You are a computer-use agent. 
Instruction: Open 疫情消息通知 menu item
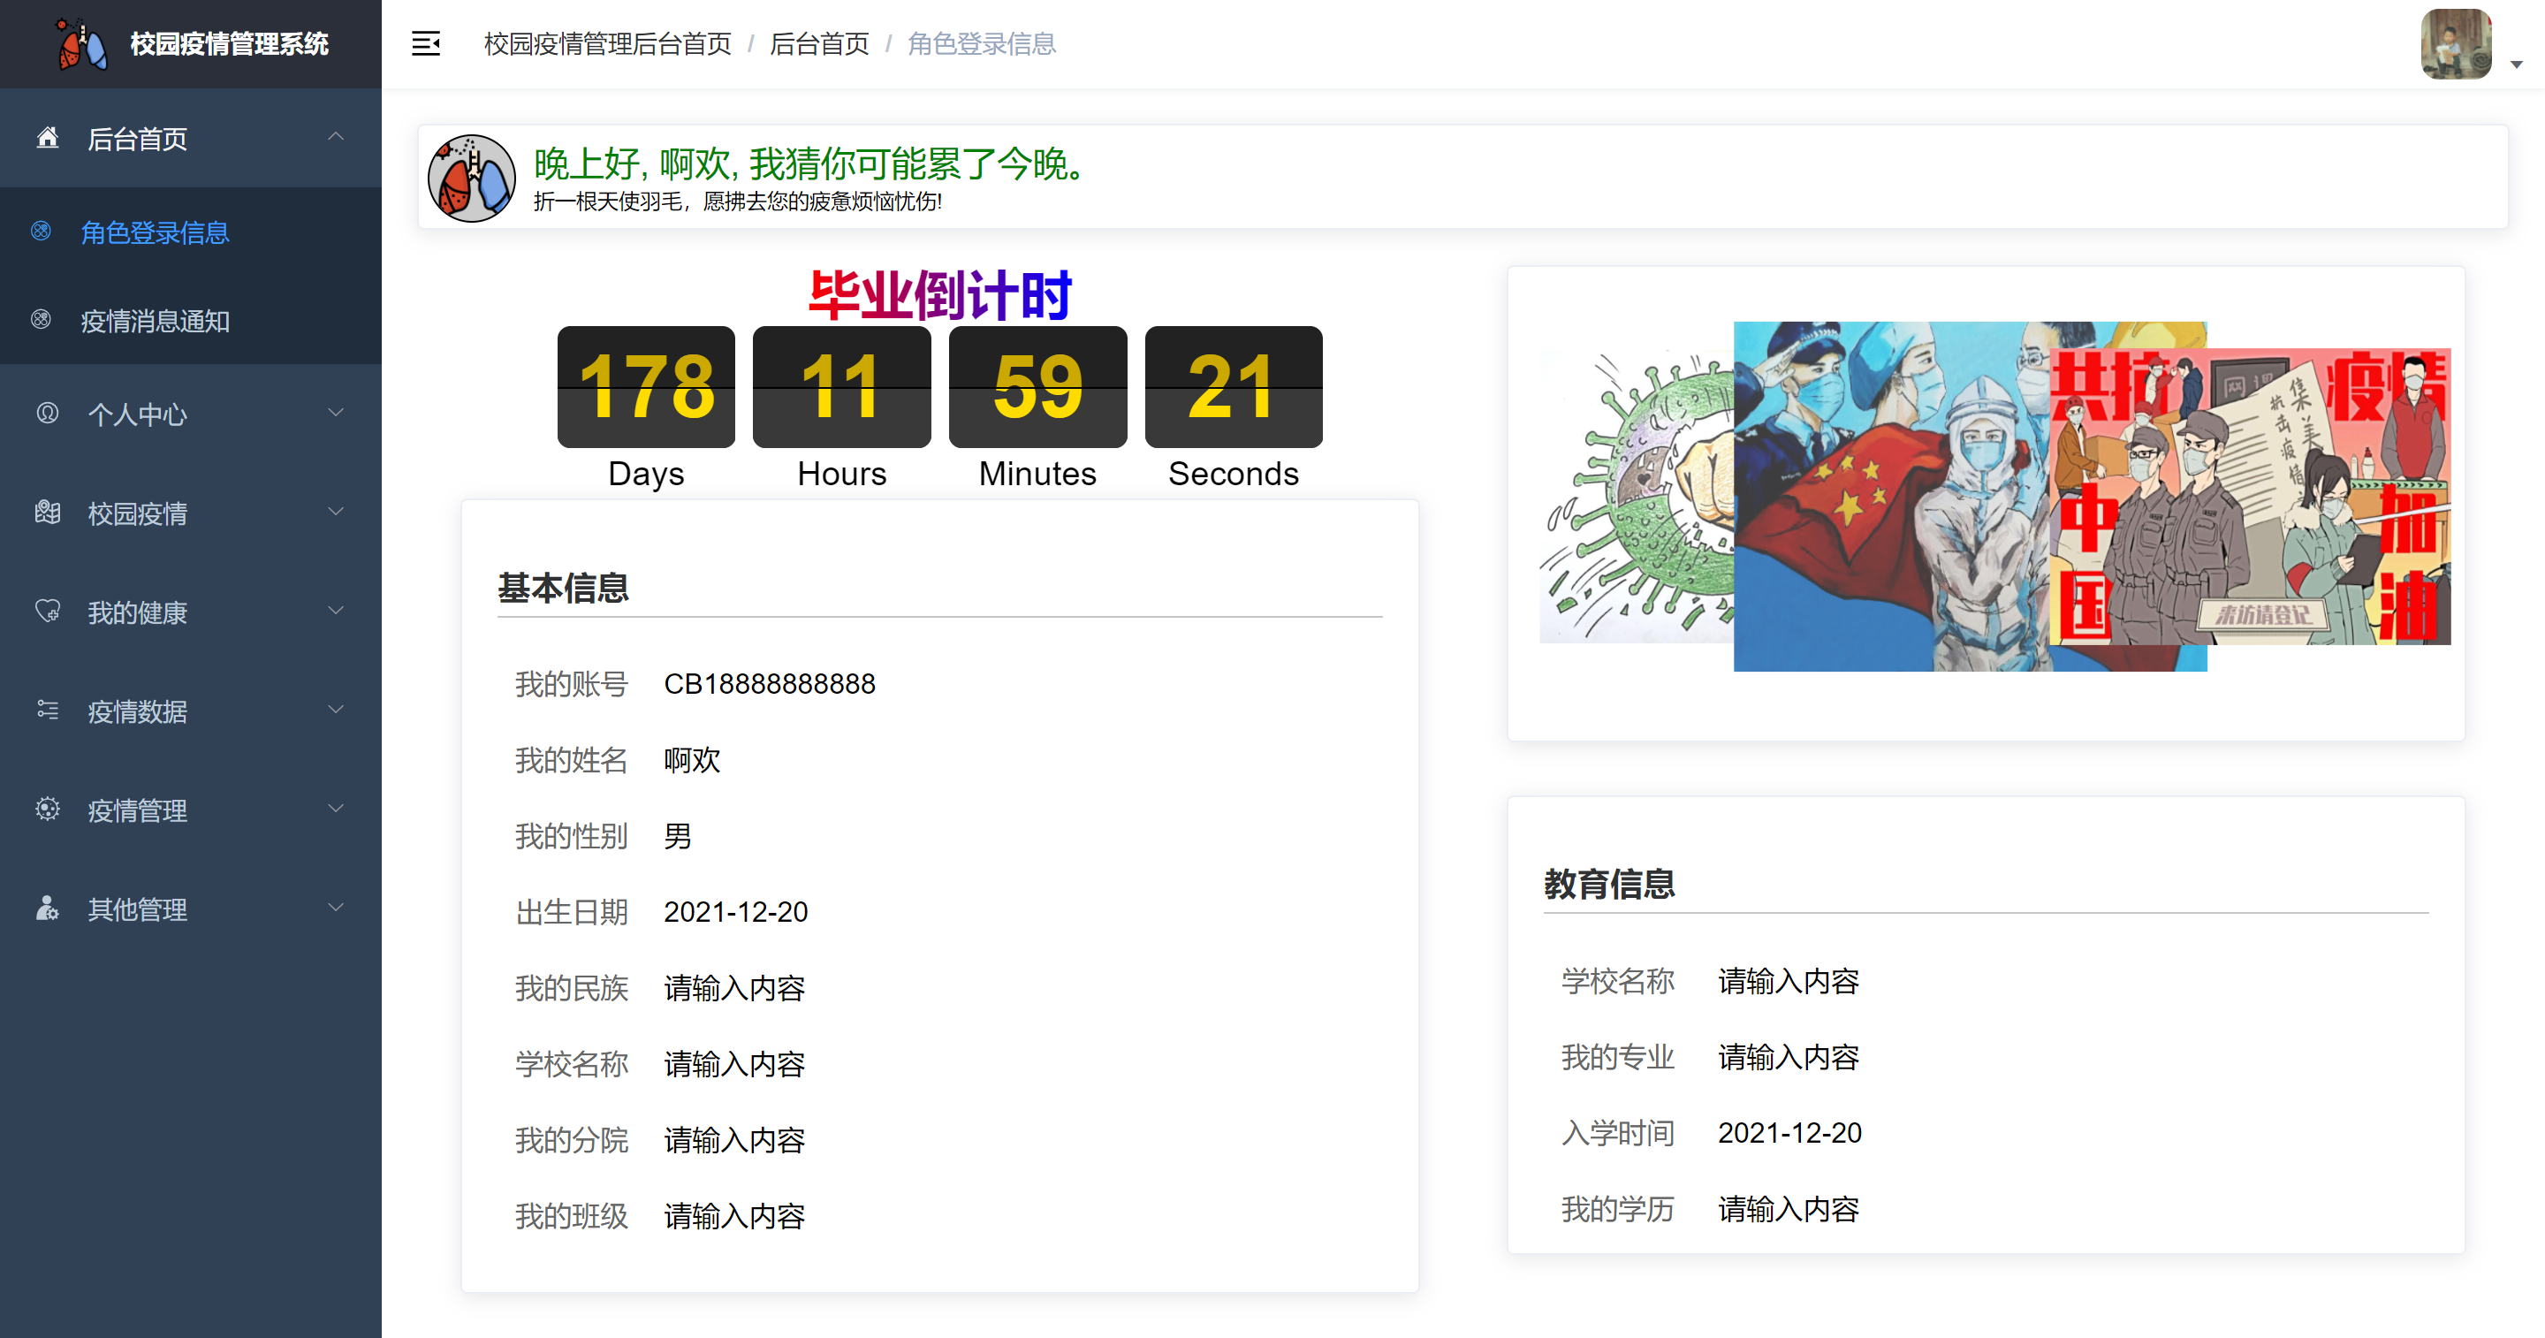tap(156, 321)
